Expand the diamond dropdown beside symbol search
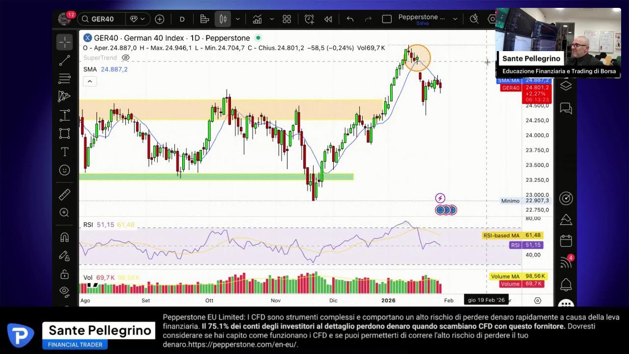Viewport: 629px width, 354px height. point(137,19)
